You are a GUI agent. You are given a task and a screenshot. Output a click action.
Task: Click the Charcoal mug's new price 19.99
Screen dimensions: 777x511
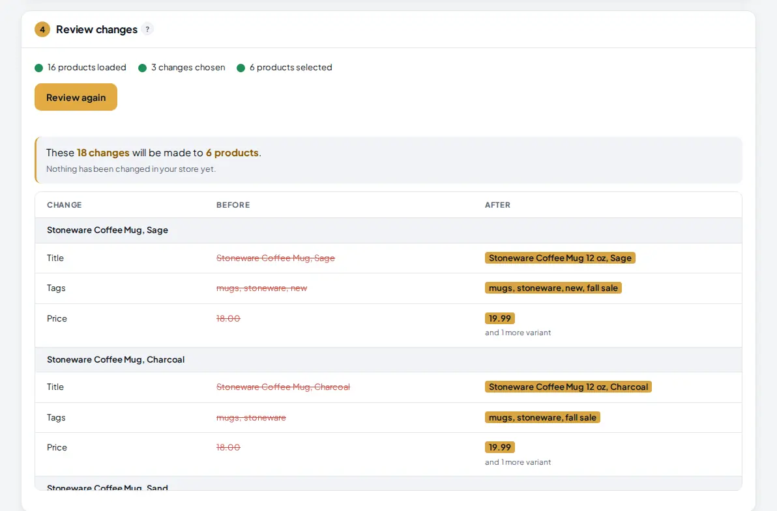pos(499,447)
